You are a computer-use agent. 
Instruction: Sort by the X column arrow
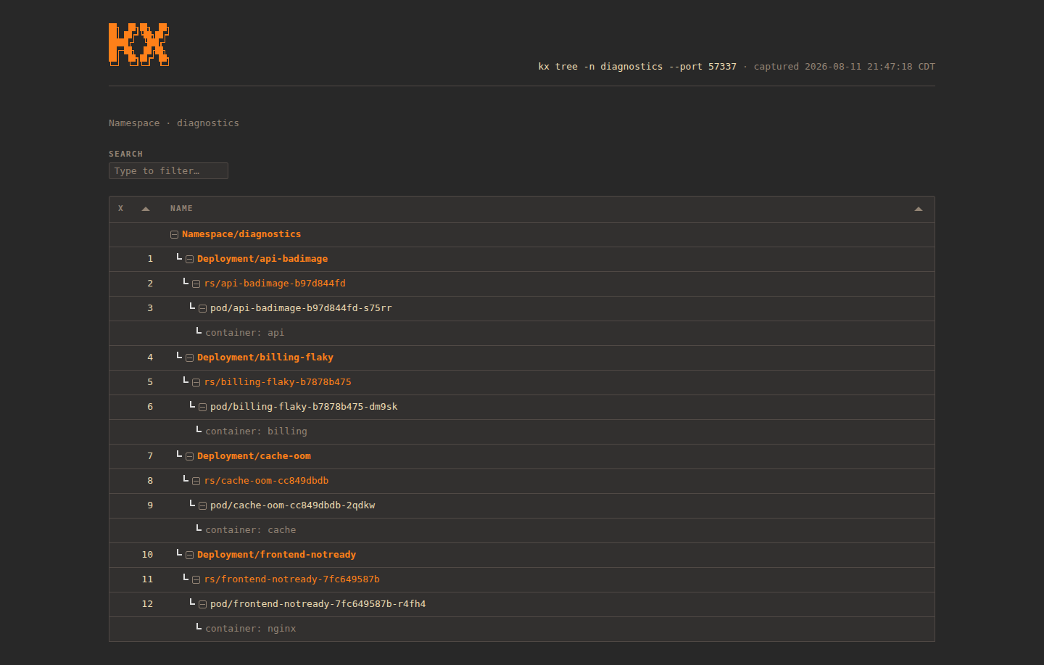tap(146, 209)
